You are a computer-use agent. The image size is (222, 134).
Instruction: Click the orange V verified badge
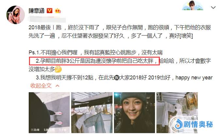click(49, 11)
